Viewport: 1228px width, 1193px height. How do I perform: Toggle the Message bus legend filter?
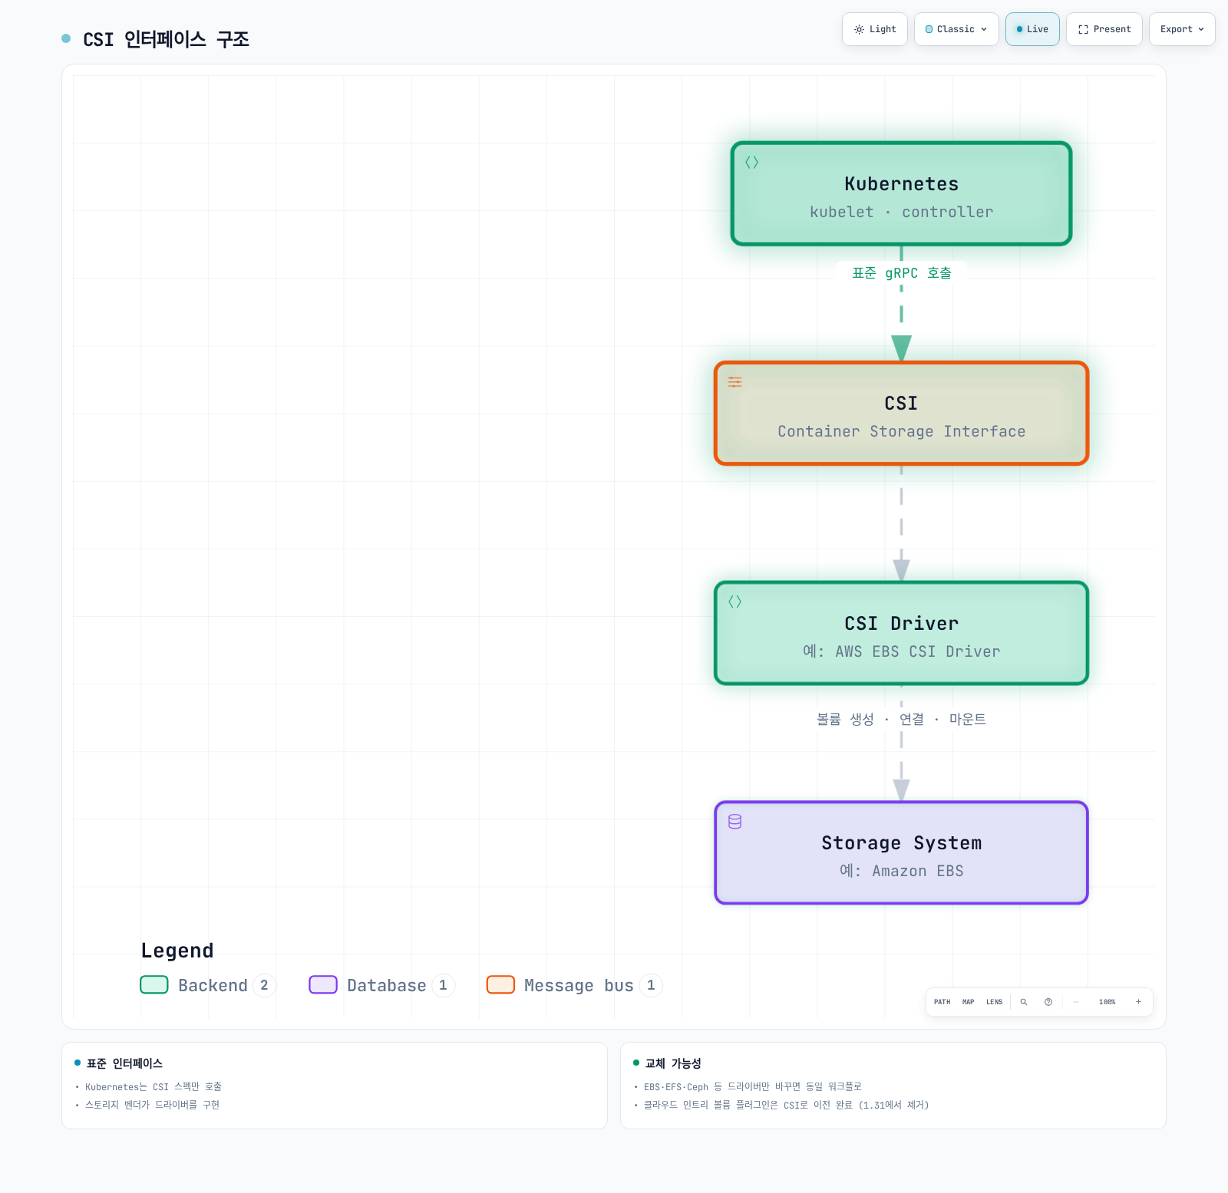(574, 985)
